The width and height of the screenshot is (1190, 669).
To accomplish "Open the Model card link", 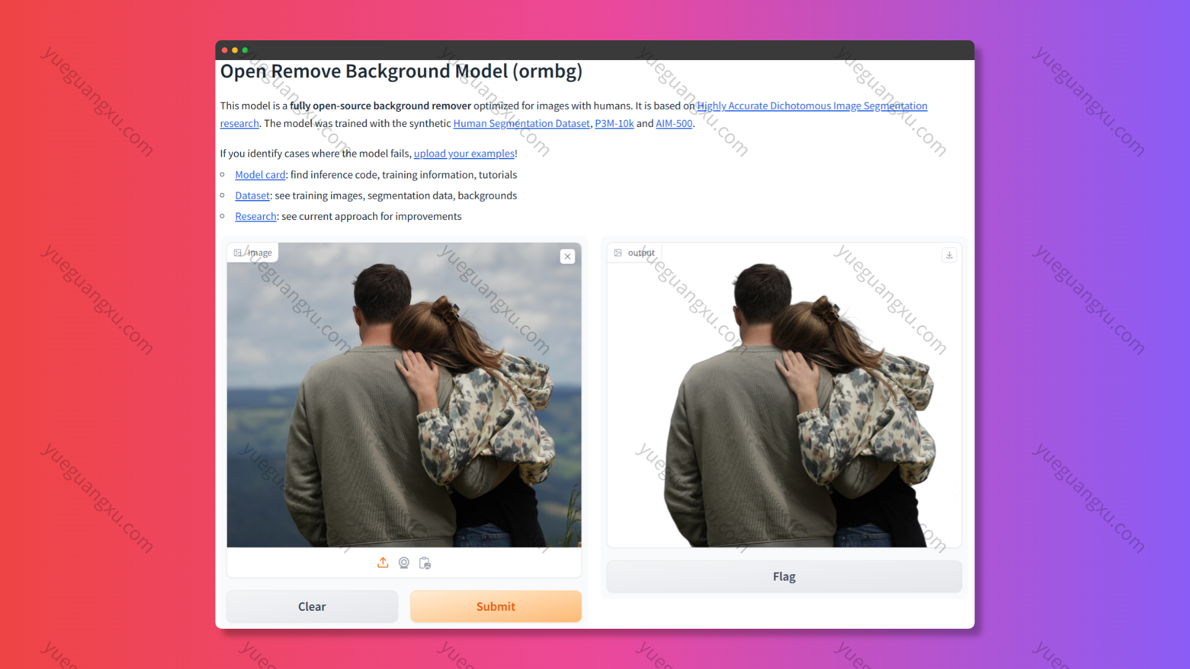I will coord(260,175).
